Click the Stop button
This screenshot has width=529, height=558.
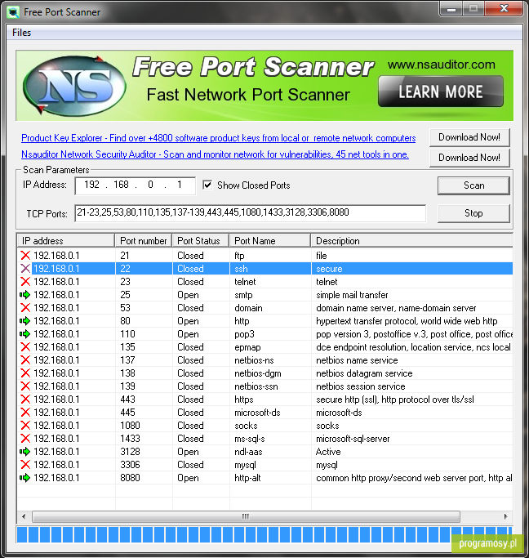pos(473,213)
